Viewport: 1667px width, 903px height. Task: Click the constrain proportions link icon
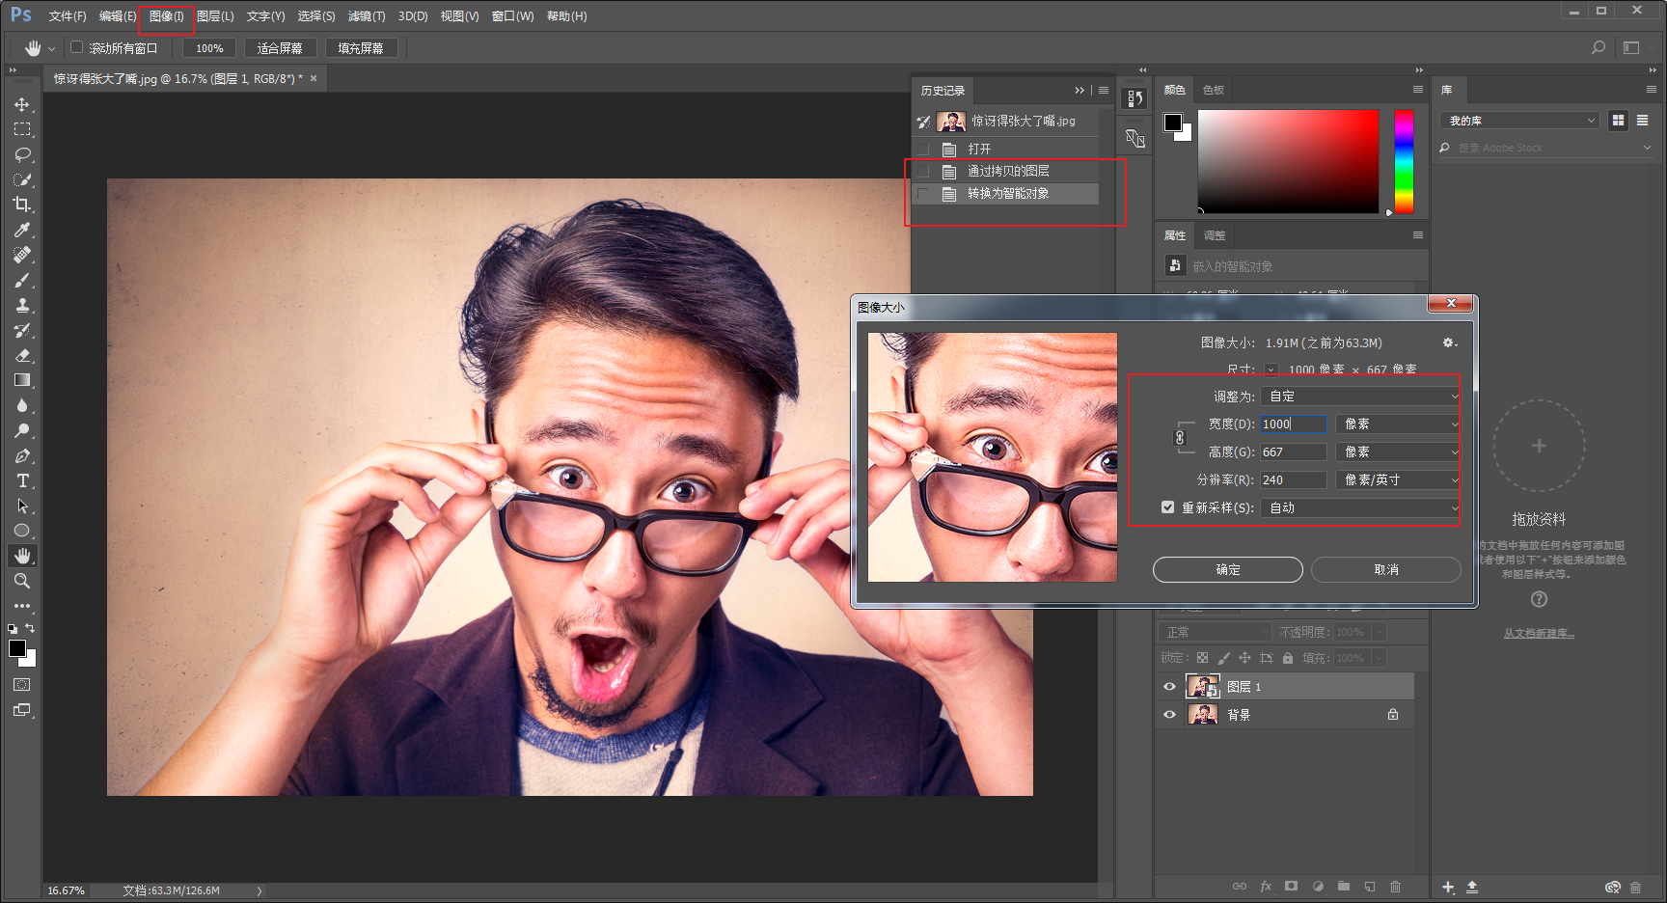tap(1179, 438)
